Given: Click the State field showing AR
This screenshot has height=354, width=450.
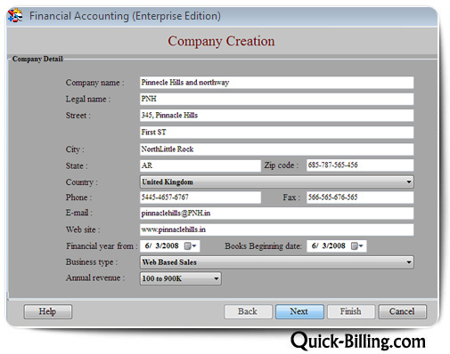Looking at the screenshot, I should pyautogui.click(x=200, y=165).
